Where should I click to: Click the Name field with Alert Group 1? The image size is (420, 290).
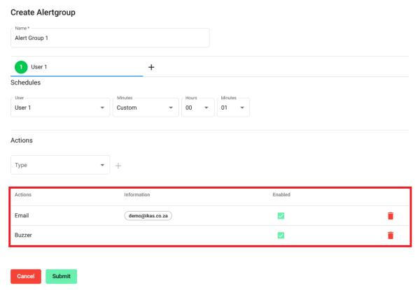click(x=110, y=38)
